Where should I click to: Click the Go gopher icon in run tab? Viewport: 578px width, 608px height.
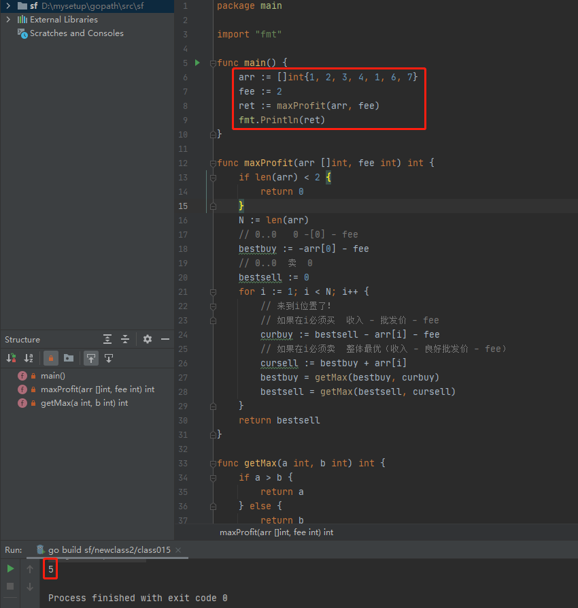click(x=40, y=549)
